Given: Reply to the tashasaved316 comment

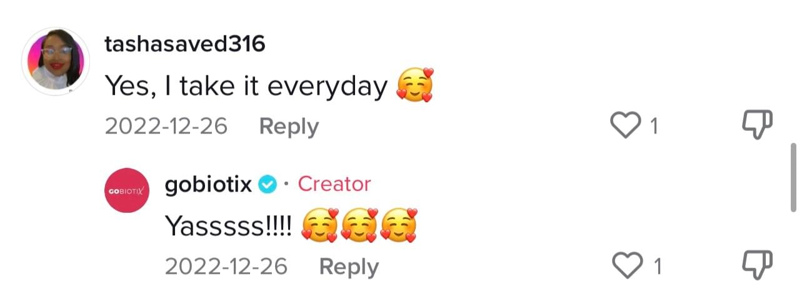Looking at the screenshot, I should coord(289,126).
